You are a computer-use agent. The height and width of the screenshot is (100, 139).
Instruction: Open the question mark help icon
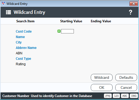[131, 12]
